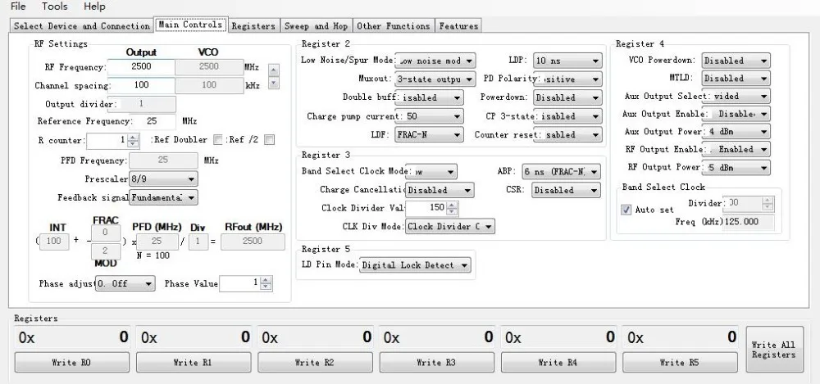The height and width of the screenshot is (384, 820).
Task: Click the Phase Value spinner arrows
Action: (267, 283)
